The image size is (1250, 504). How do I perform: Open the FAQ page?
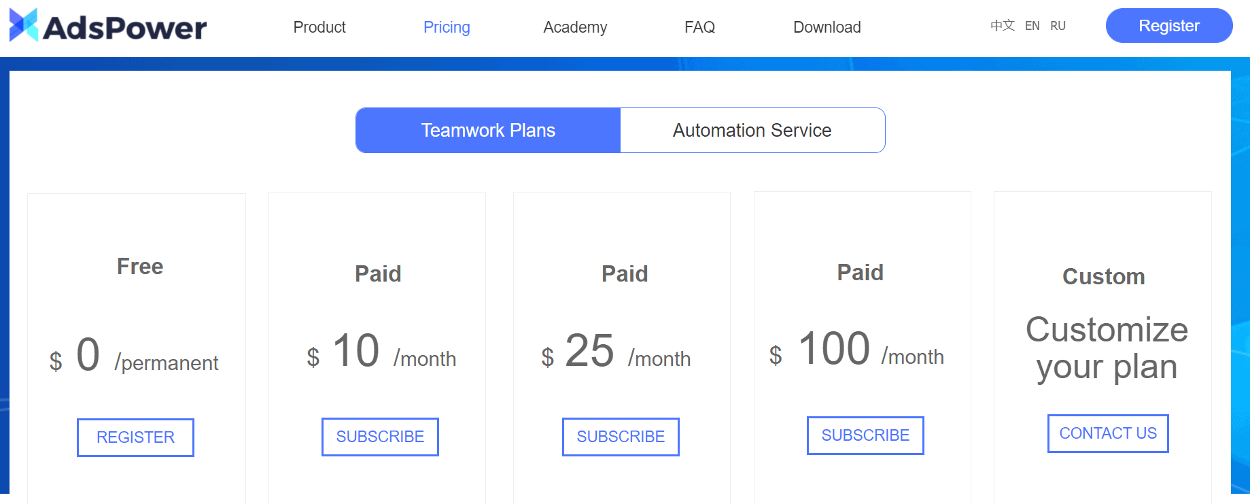point(699,27)
